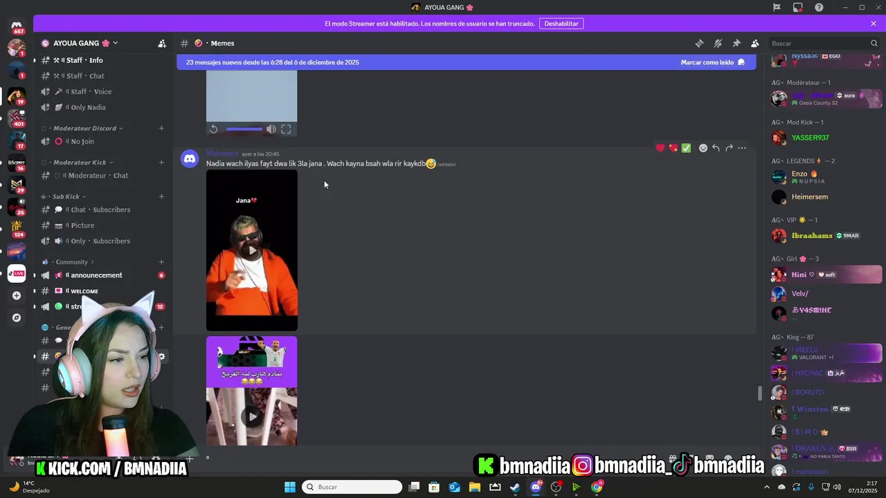Mute the top video speaker icon
The width and height of the screenshot is (886, 498).
pos(271,129)
